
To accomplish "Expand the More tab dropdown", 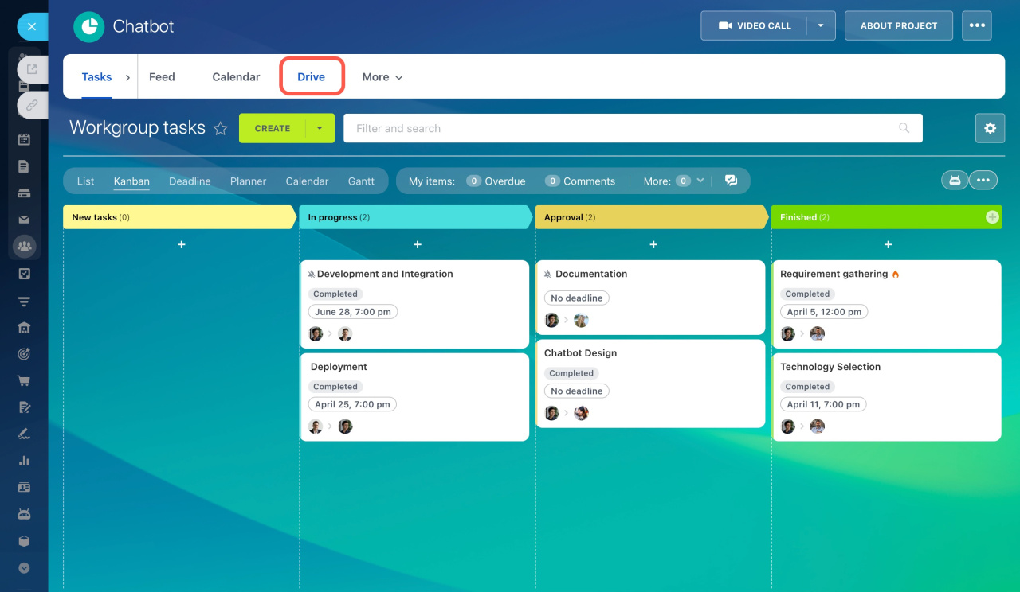I will [x=382, y=77].
